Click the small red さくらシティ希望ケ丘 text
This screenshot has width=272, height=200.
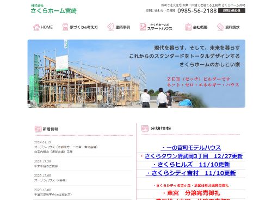click(191, 185)
